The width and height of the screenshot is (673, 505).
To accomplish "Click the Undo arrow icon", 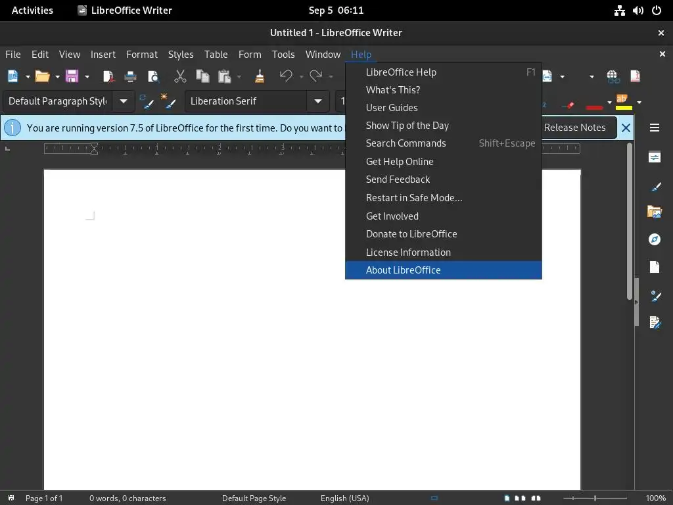I will 287,76.
